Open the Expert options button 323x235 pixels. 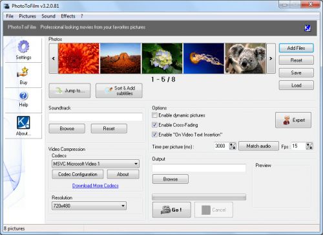click(x=293, y=120)
